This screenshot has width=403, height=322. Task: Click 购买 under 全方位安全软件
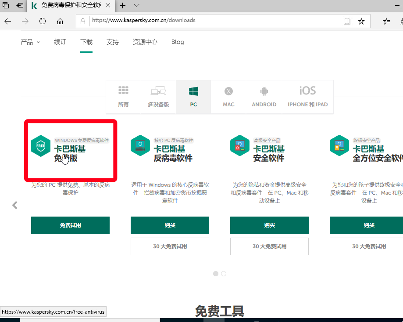[367, 225]
